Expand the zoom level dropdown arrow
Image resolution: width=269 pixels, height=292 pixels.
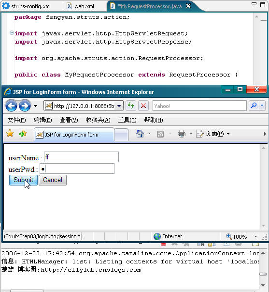[255, 237]
